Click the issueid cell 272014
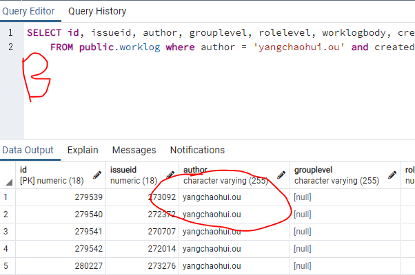415x275 pixels. coord(143,249)
